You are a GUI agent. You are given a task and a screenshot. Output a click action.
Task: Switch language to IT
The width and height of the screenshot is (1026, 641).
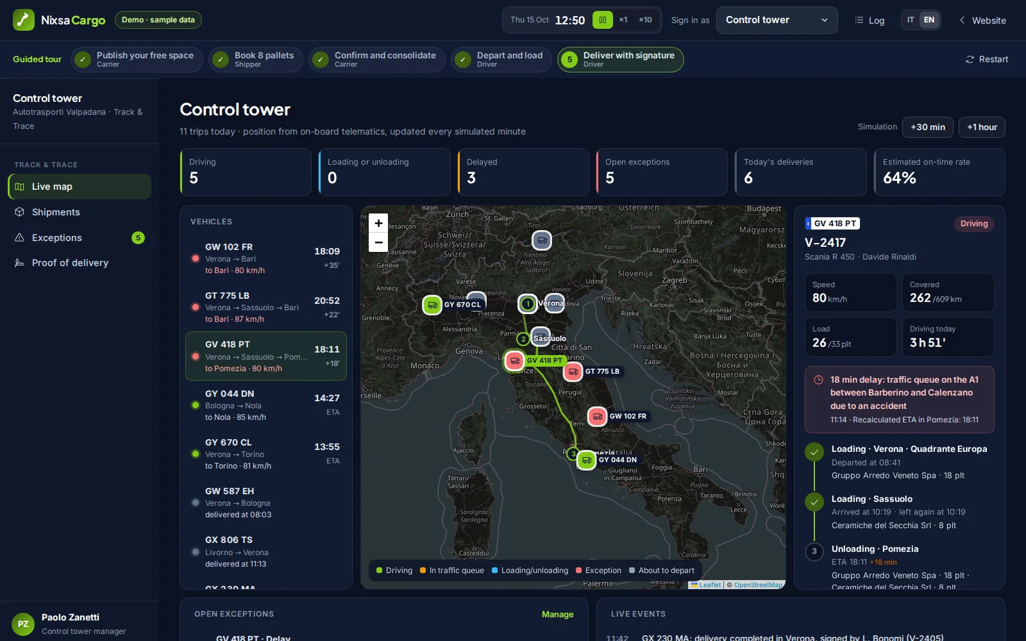(x=911, y=20)
